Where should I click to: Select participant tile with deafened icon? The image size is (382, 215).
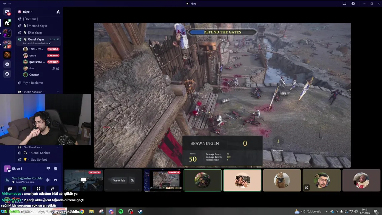point(322,180)
